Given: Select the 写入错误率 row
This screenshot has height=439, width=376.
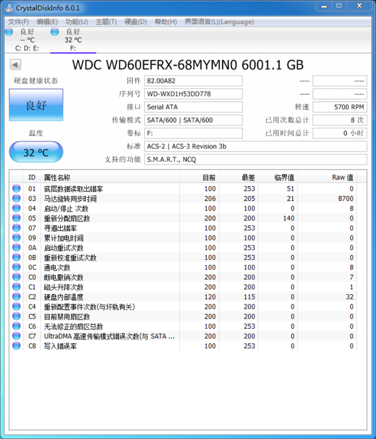Looking at the screenshot, I should coord(183,346).
